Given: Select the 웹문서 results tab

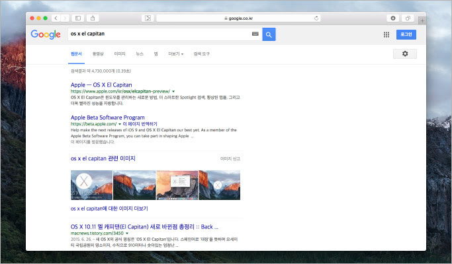Looking at the screenshot, I should (x=76, y=53).
